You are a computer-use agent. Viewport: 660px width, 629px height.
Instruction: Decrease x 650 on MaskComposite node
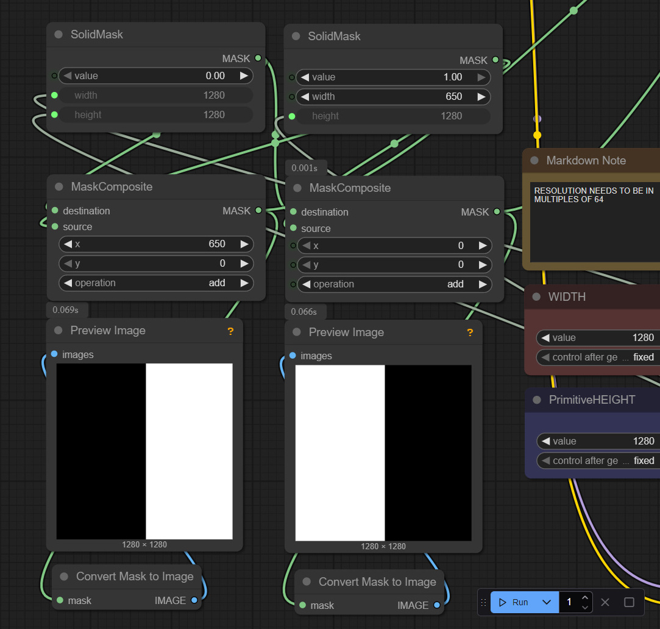click(x=68, y=244)
